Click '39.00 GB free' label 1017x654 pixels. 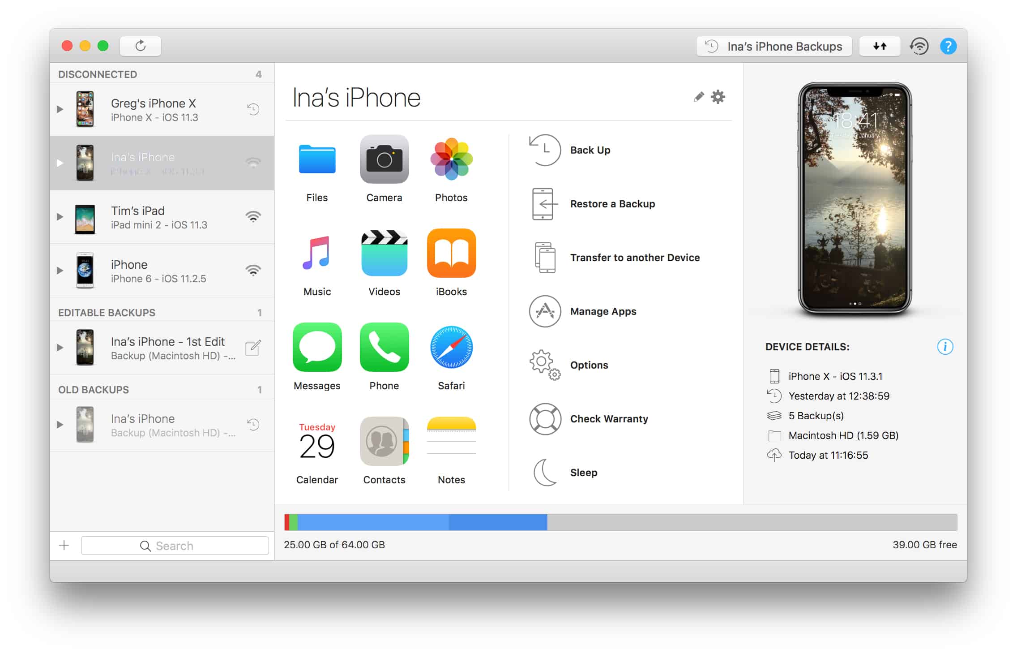click(925, 545)
